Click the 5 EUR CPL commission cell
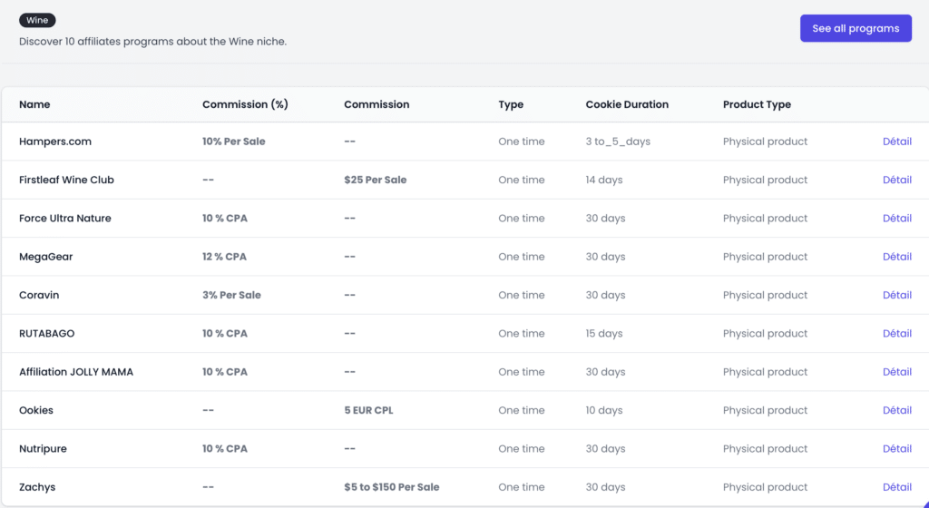Viewport: 929px width, 508px height. point(368,410)
